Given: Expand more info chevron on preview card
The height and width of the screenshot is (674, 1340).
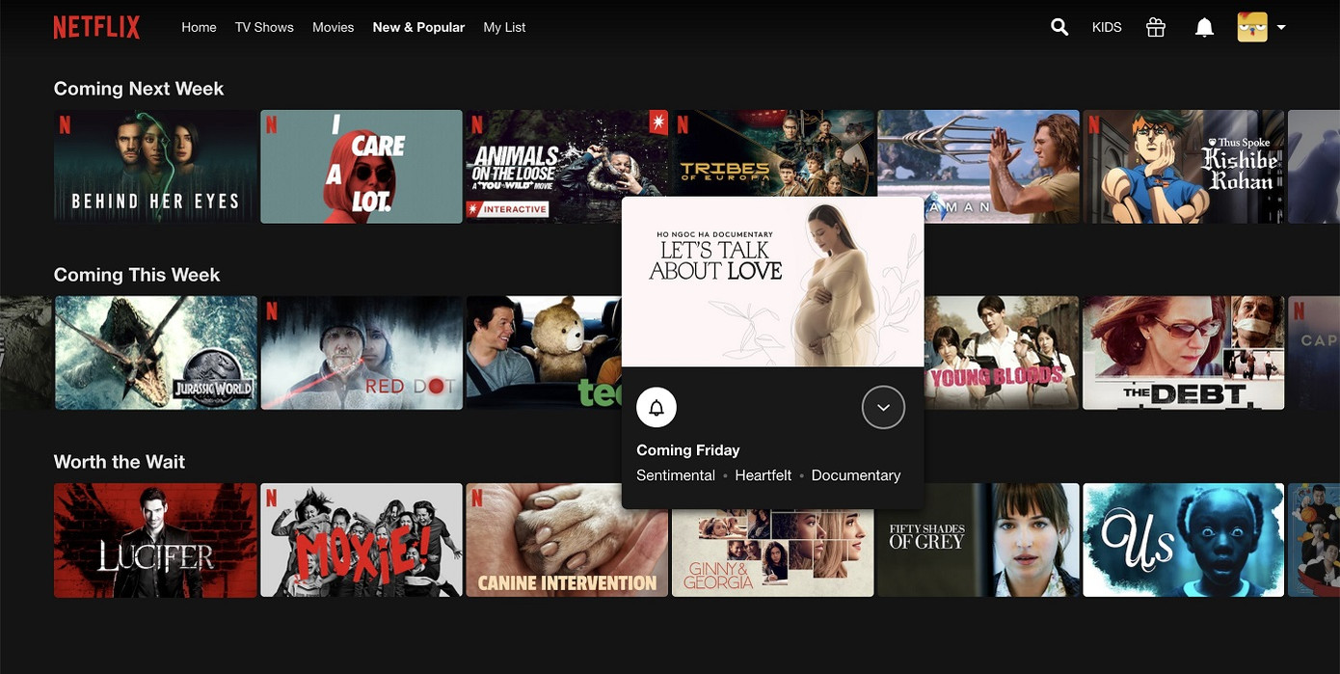Looking at the screenshot, I should [882, 408].
